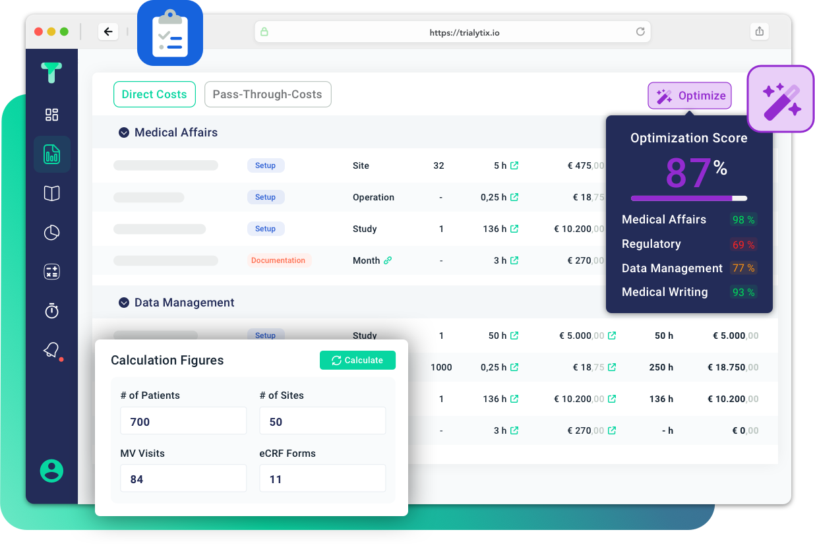Click the user avatar icon at sidebar bottom
Screen dimensions: 815x557
(51, 471)
